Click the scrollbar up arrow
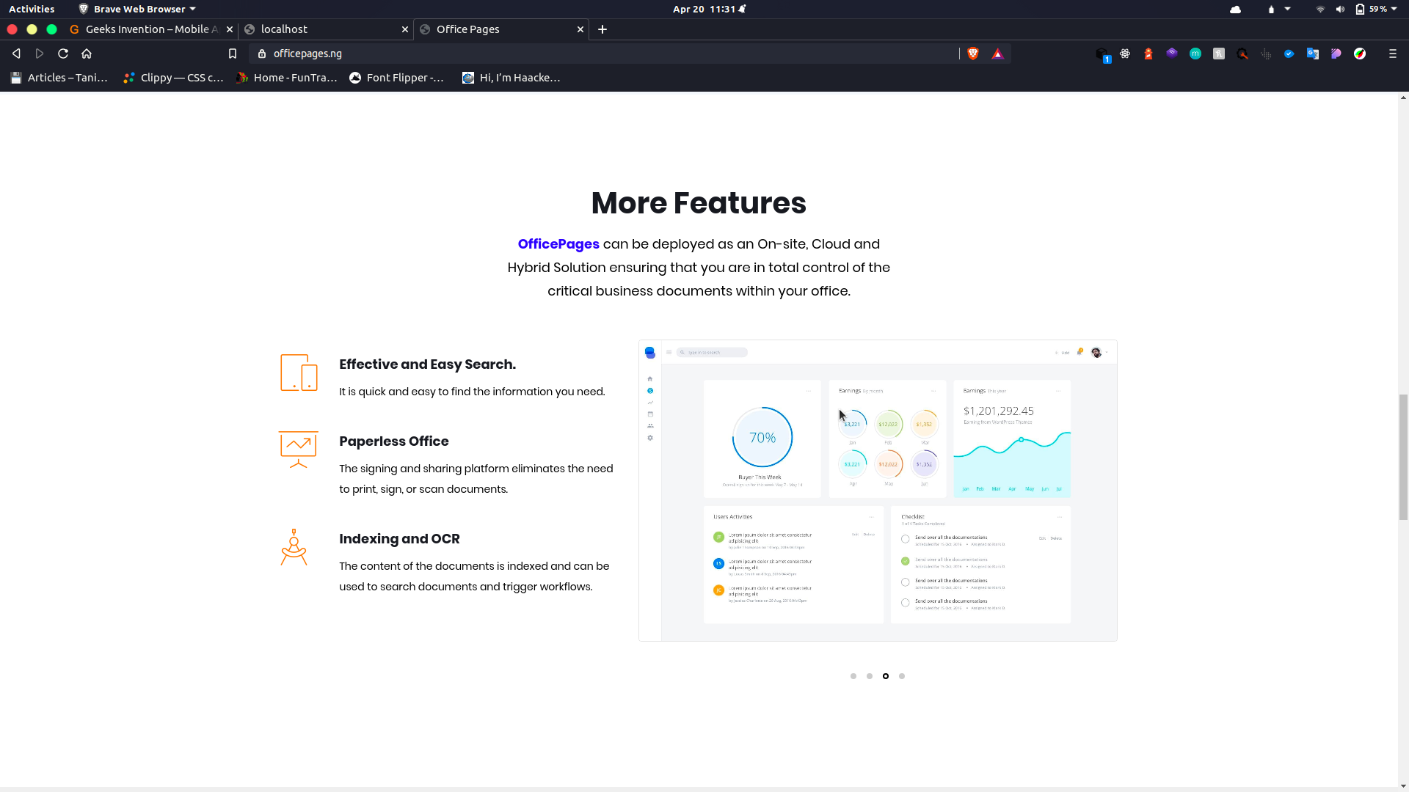The image size is (1409, 792). 1403,98
